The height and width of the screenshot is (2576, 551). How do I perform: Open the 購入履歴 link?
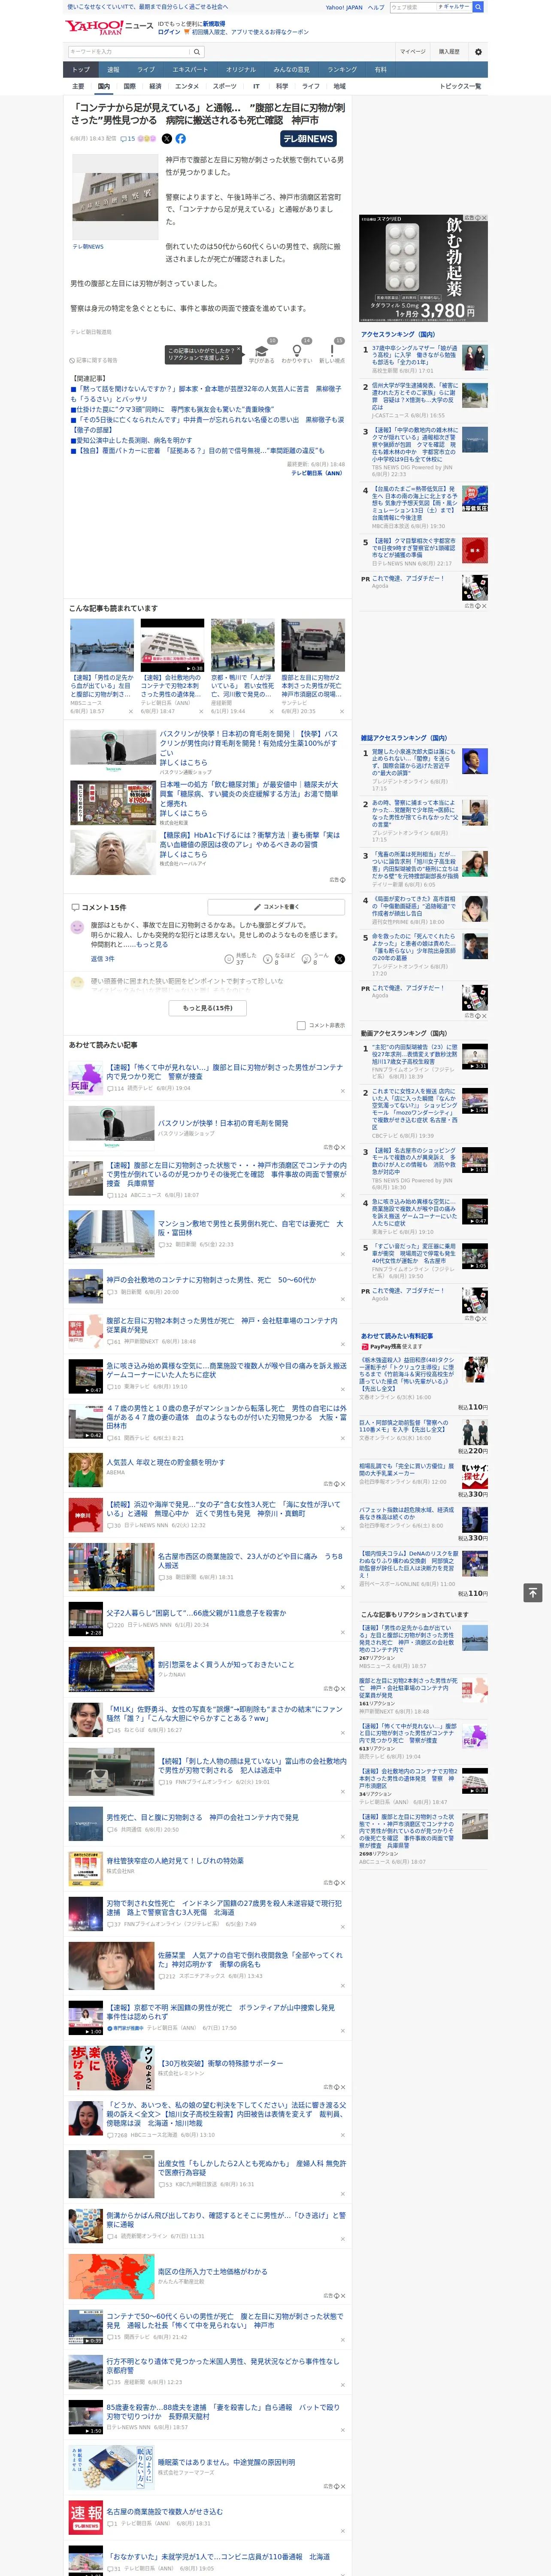(449, 51)
